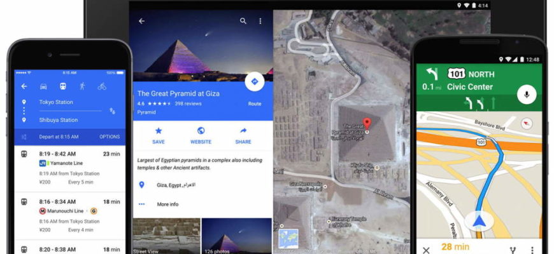The image size is (554, 254).
Task: Select the transit train mode tab
Action: (63, 86)
